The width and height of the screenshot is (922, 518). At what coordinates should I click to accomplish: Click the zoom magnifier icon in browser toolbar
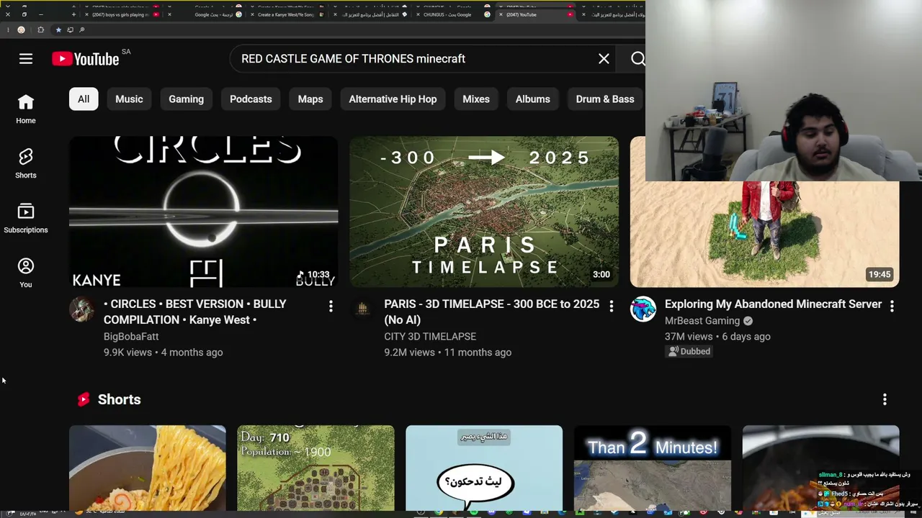tap(82, 29)
